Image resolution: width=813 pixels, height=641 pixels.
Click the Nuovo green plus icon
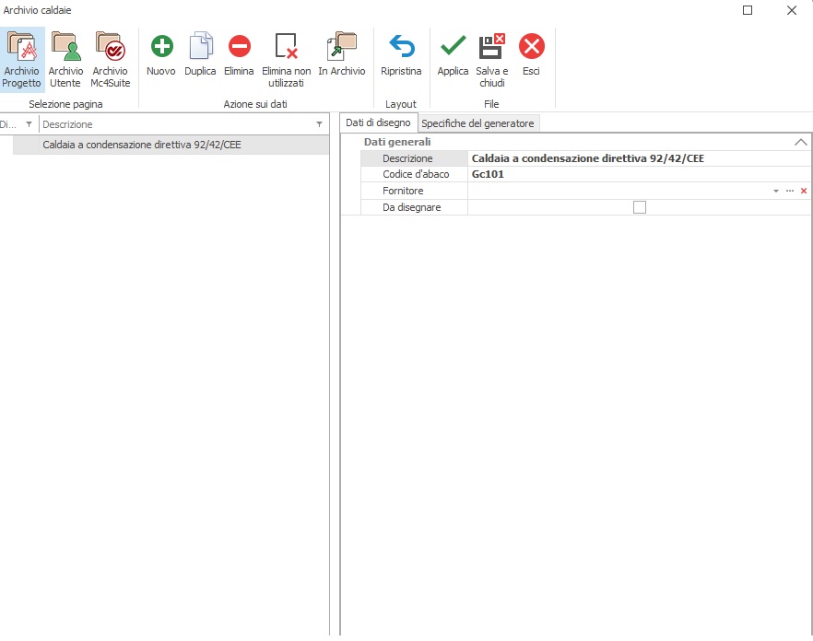click(161, 47)
